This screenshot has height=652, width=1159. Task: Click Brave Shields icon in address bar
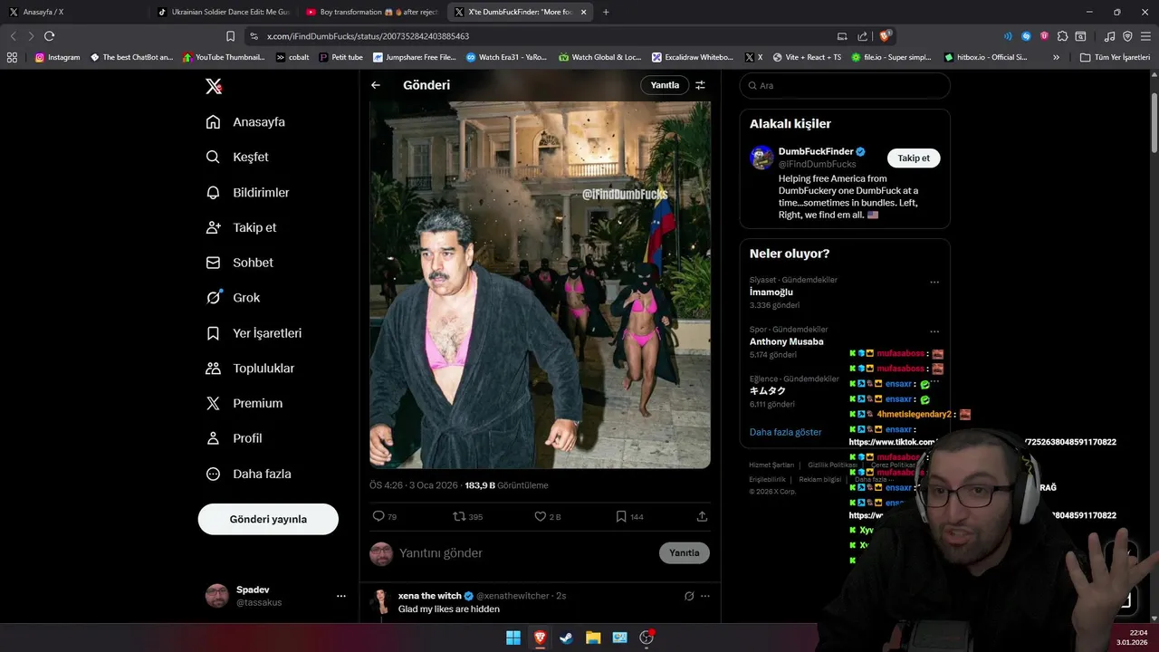coord(886,36)
